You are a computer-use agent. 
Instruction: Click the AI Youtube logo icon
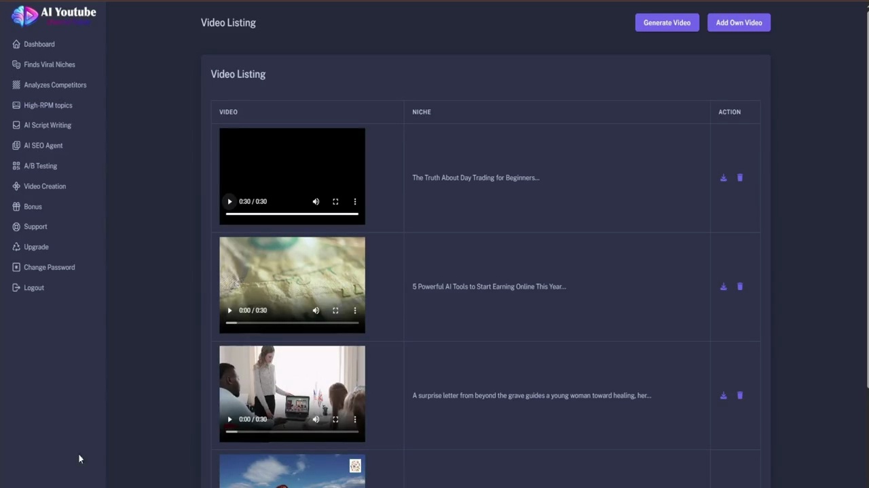point(25,16)
